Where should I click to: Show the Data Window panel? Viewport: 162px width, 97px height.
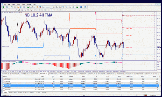[x=15, y=7]
